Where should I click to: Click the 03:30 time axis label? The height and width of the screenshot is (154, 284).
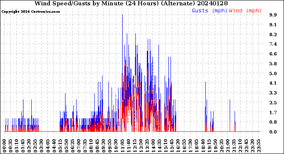click(x=42, y=145)
